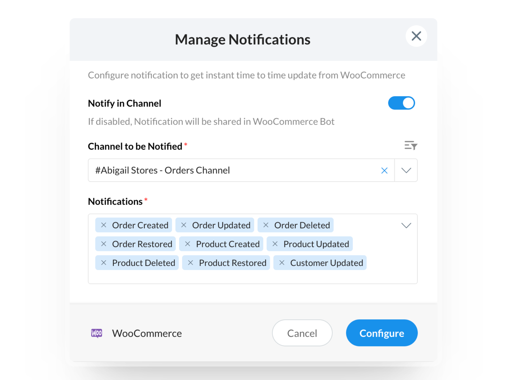Open the channel filter options icon
This screenshot has height=380, width=507.
(x=411, y=145)
